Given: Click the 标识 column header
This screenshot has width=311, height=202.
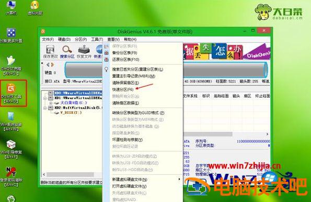Looking at the screenshot, I should pyautogui.click(x=206, y=96).
